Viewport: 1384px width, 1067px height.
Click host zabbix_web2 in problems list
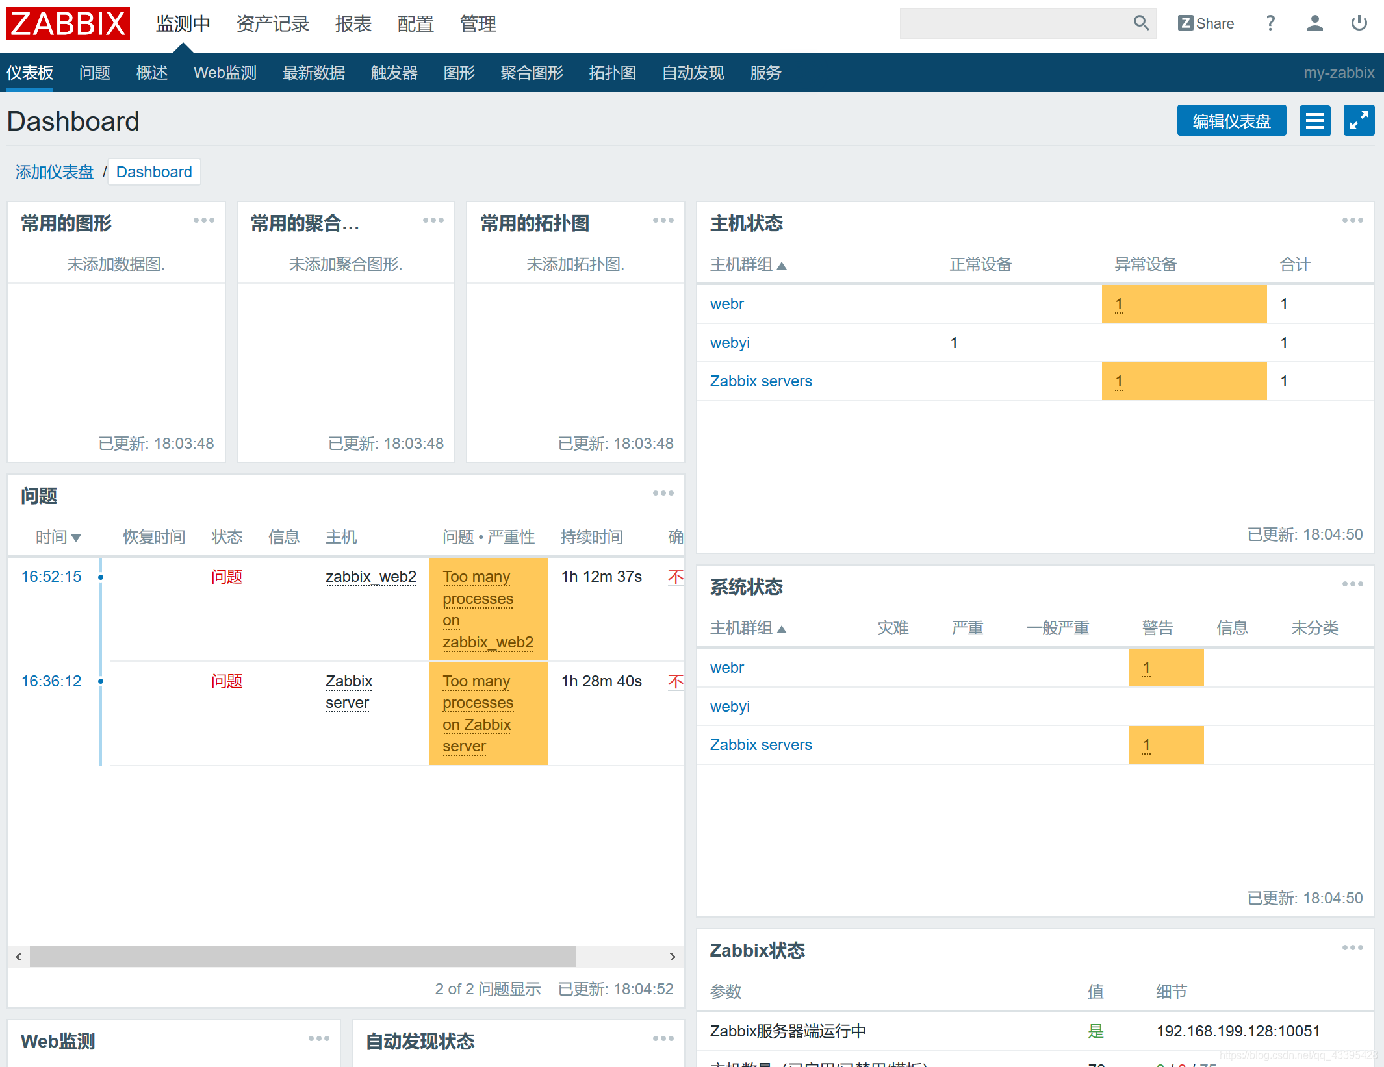coord(371,577)
